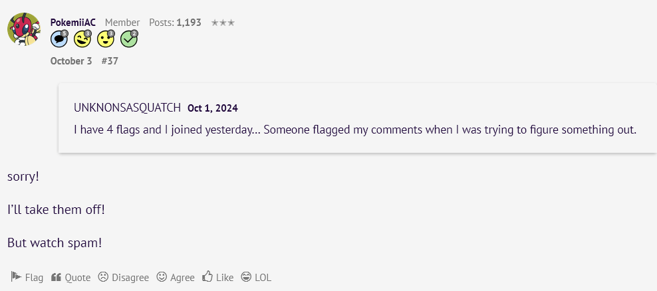The image size is (657, 291).
Task: Click the yellow smiling face badge
Action: pos(106,39)
